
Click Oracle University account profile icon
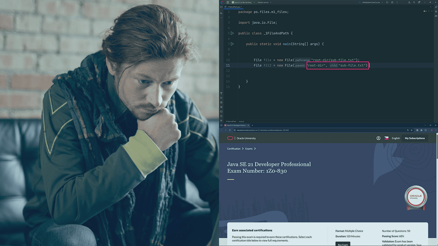(378, 138)
